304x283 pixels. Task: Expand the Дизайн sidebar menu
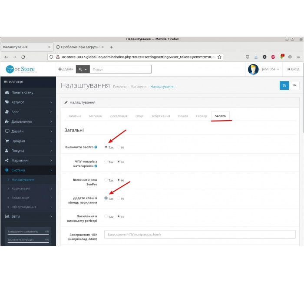(x=28, y=131)
